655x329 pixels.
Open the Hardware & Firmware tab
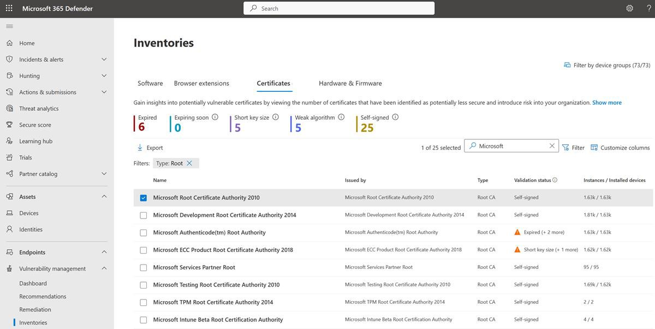(350, 83)
